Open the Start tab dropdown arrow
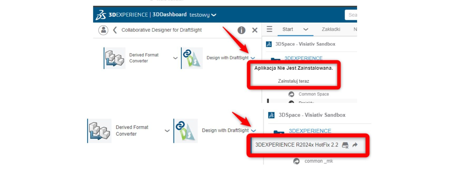The image size is (459, 182). click(x=306, y=29)
